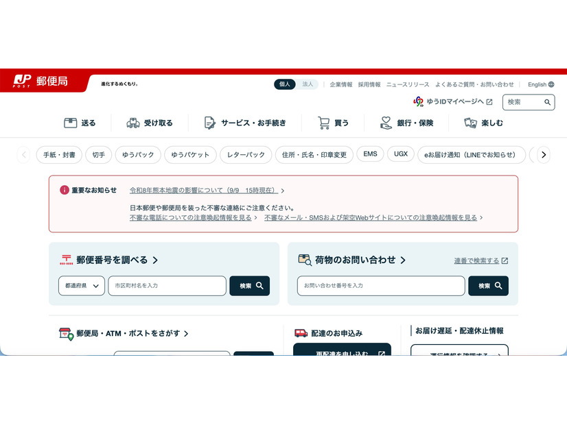Open the 受け取る menu
The image size is (567, 425).
pyautogui.click(x=150, y=123)
